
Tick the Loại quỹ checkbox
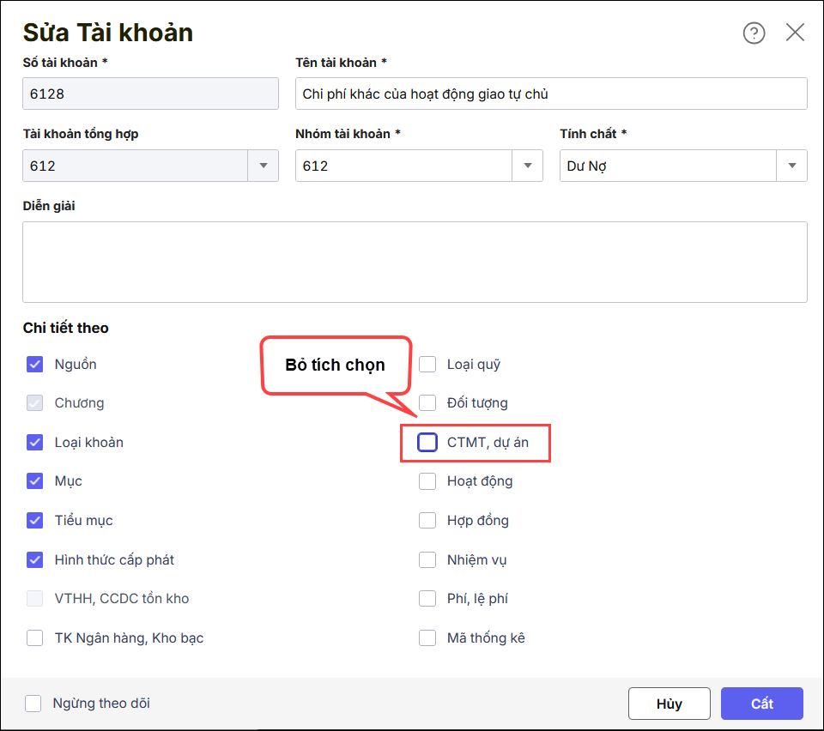click(427, 365)
